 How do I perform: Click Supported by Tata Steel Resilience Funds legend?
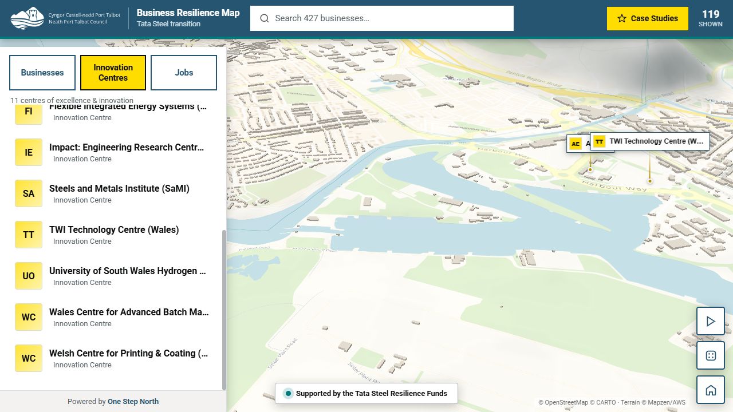coord(366,394)
